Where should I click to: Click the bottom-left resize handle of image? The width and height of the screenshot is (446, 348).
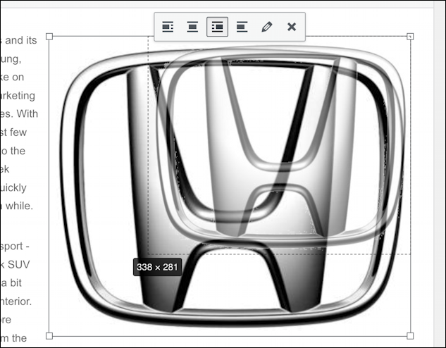tap(49, 336)
